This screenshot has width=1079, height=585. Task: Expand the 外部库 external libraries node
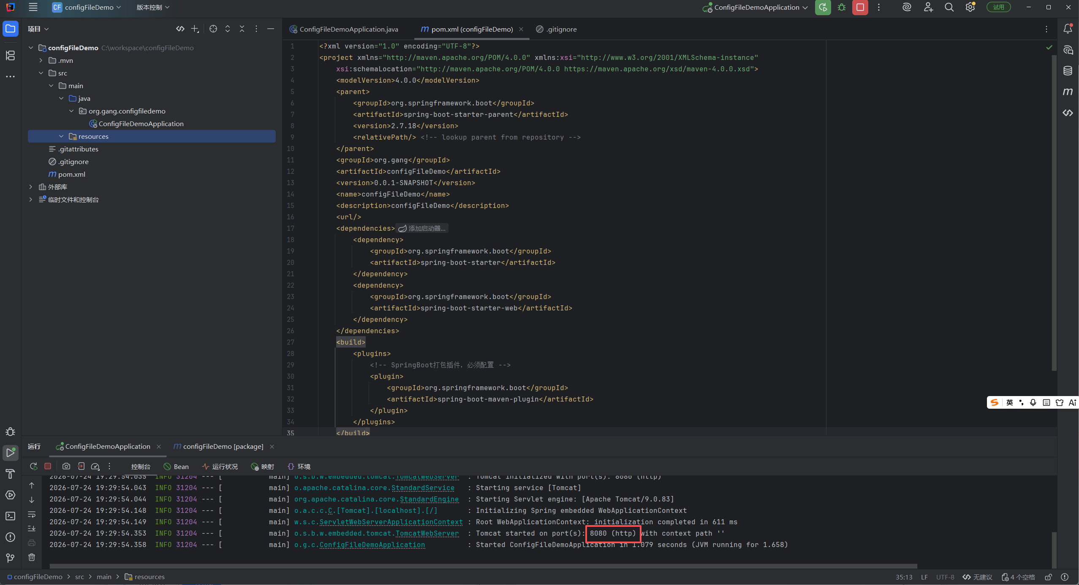pyautogui.click(x=31, y=187)
